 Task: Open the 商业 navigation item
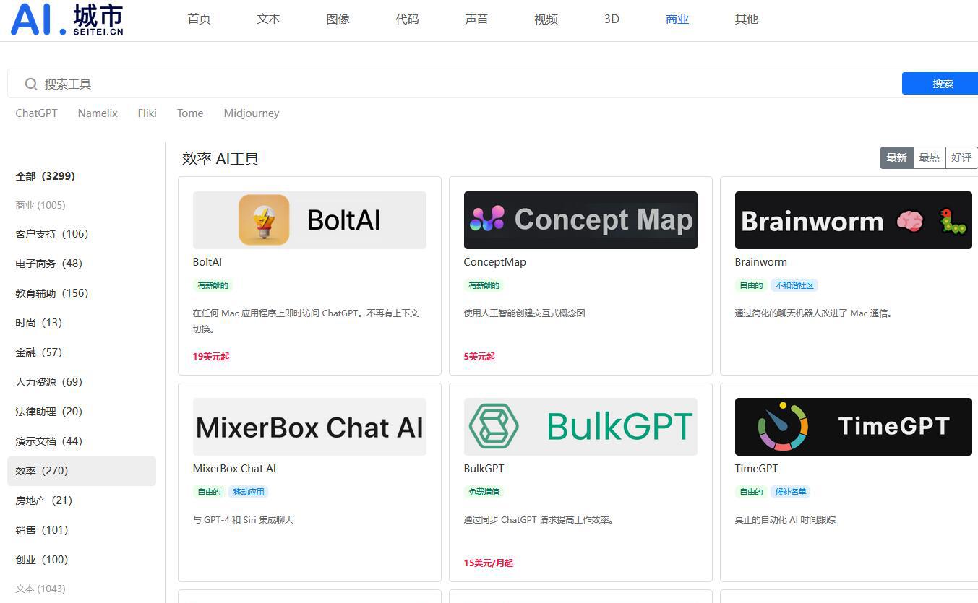coord(677,19)
